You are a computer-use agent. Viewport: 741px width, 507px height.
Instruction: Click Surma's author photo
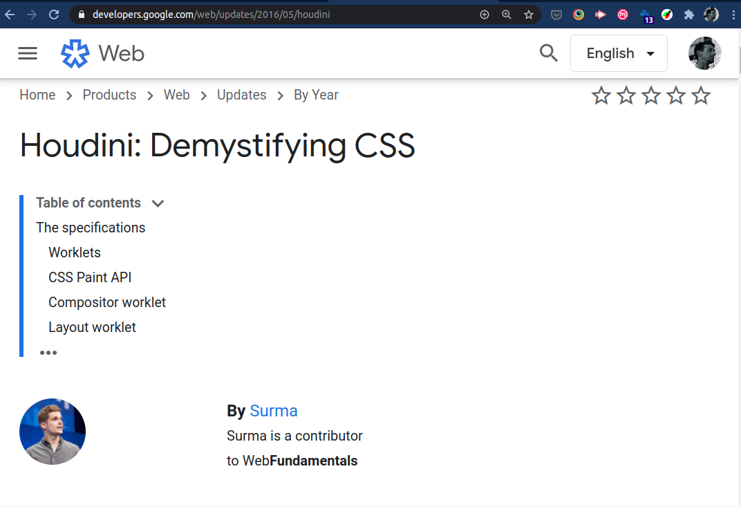(53, 432)
